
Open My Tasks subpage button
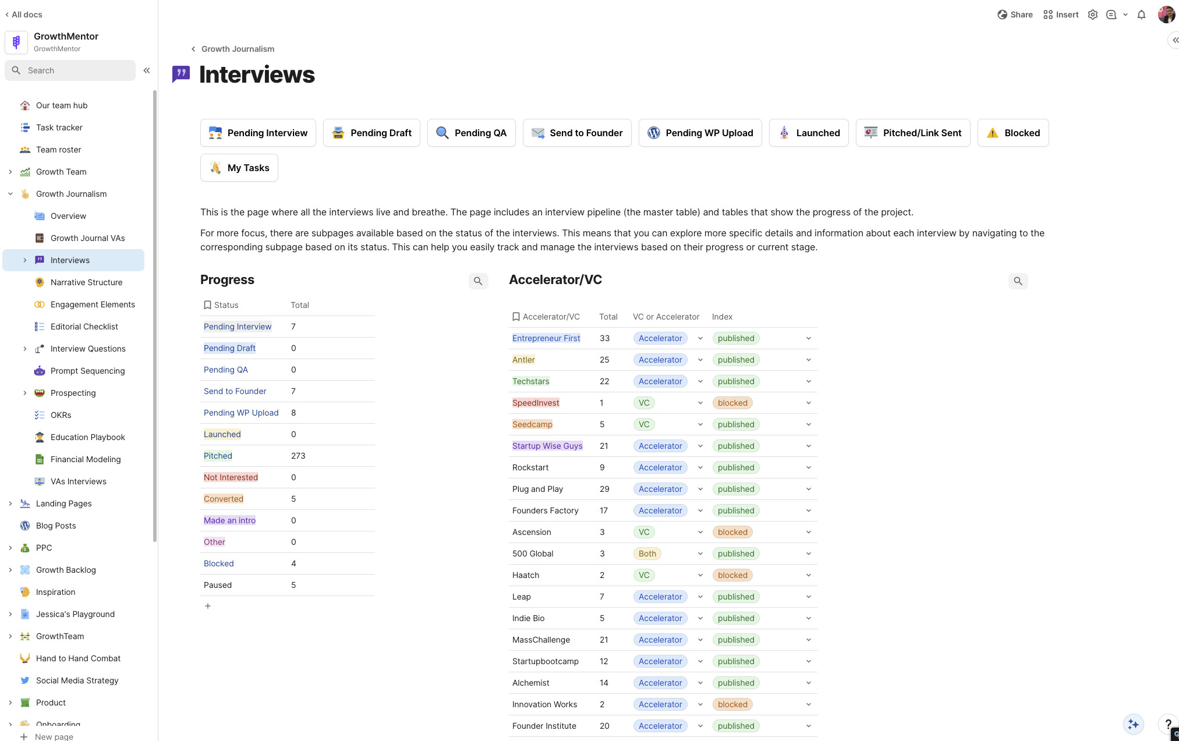coord(239,168)
